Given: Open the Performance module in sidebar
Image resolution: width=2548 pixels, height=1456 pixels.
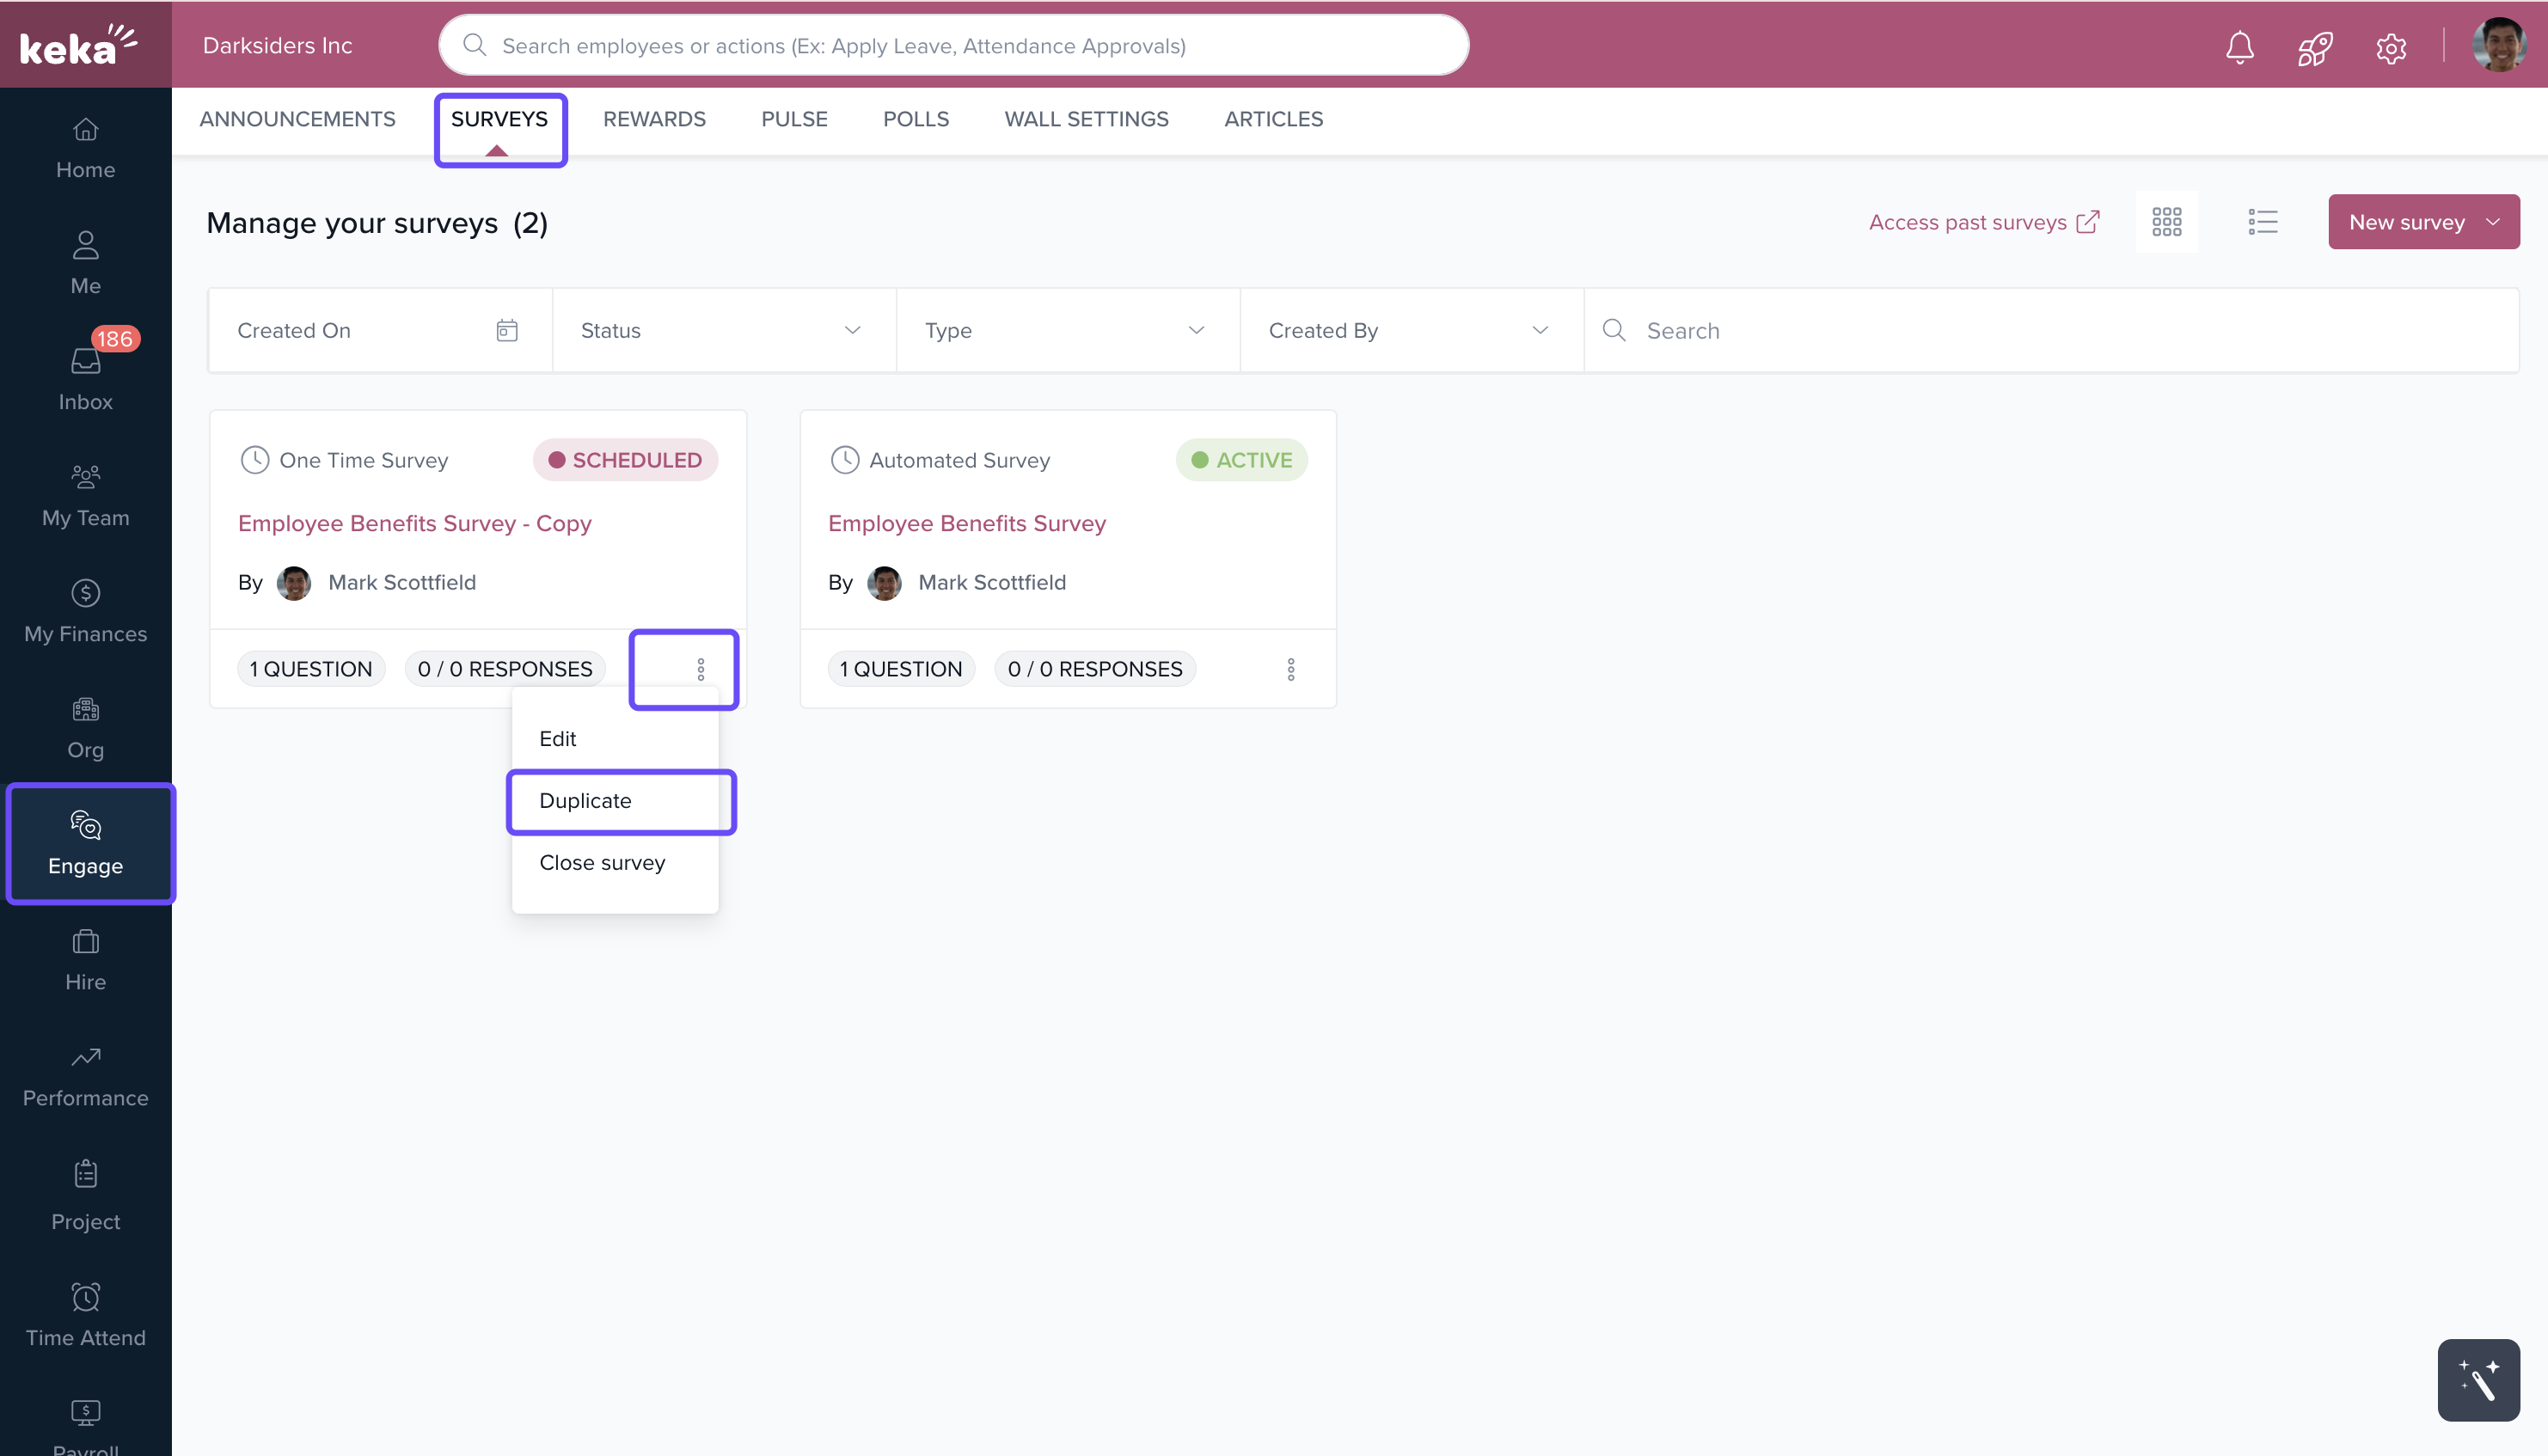Looking at the screenshot, I should point(85,1075).
